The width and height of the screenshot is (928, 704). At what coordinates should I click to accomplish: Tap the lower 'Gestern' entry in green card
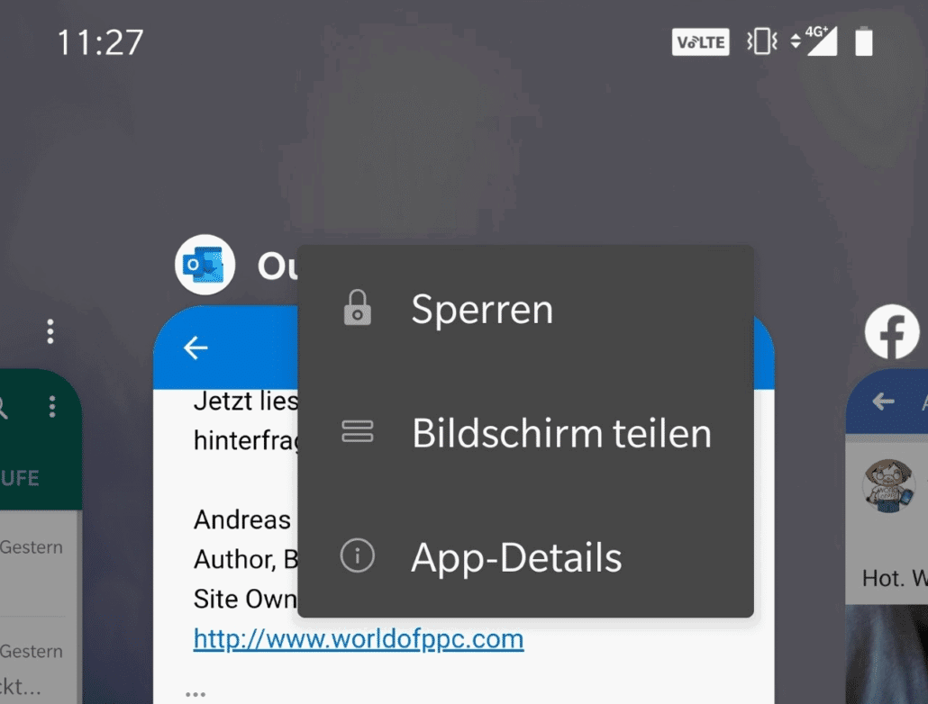pos(32,652)
